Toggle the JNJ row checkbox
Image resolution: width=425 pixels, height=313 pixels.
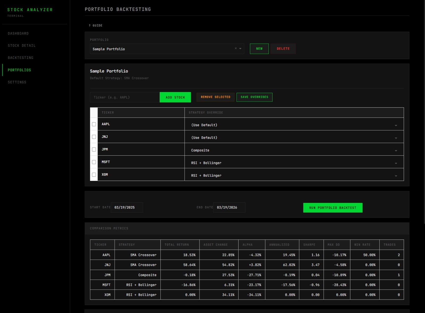pyautogui.click(x=94, y=137)
